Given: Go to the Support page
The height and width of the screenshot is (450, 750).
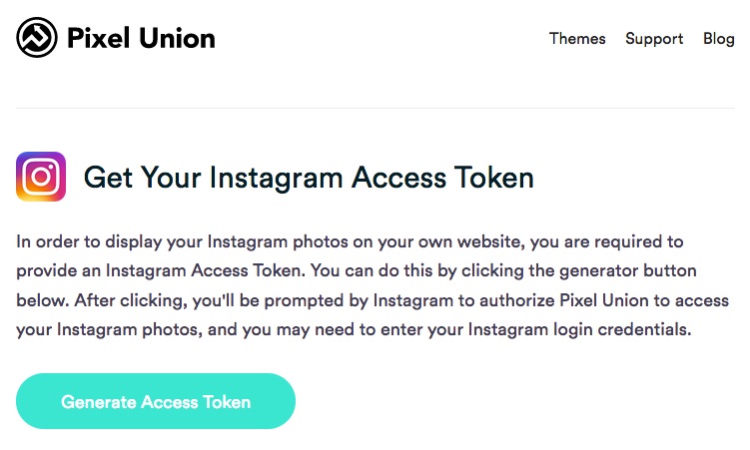Looking at the screenshot, I should click(x=654, y=39).
